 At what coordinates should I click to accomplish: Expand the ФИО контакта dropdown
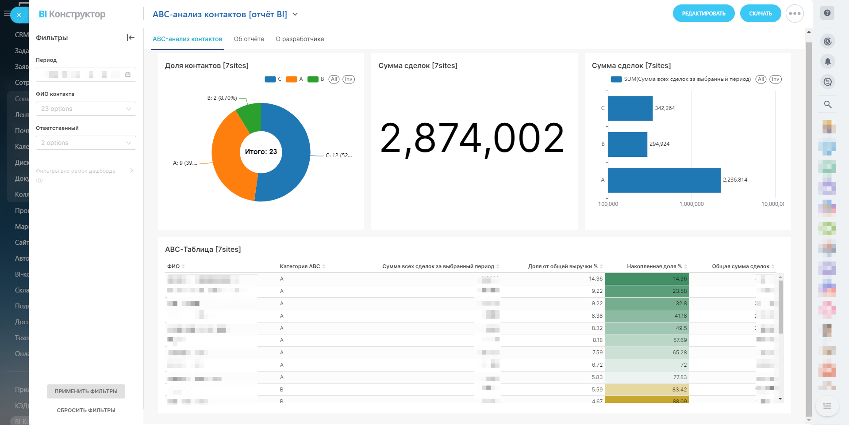point(86,109)
